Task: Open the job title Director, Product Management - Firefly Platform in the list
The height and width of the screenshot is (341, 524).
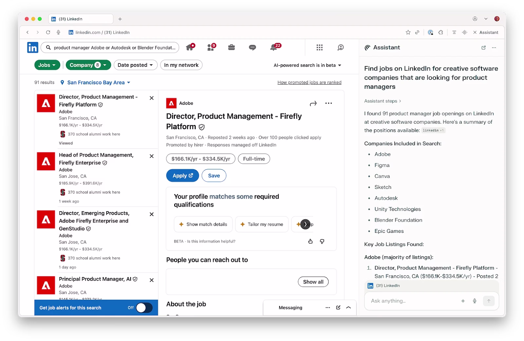Action: 98,101
